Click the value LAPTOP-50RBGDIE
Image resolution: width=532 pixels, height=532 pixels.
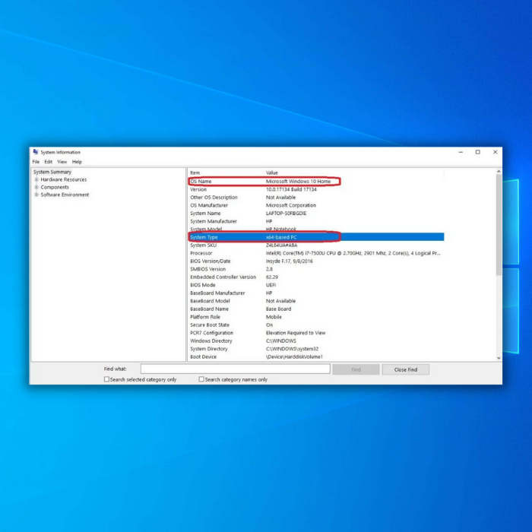pos(286,213)
